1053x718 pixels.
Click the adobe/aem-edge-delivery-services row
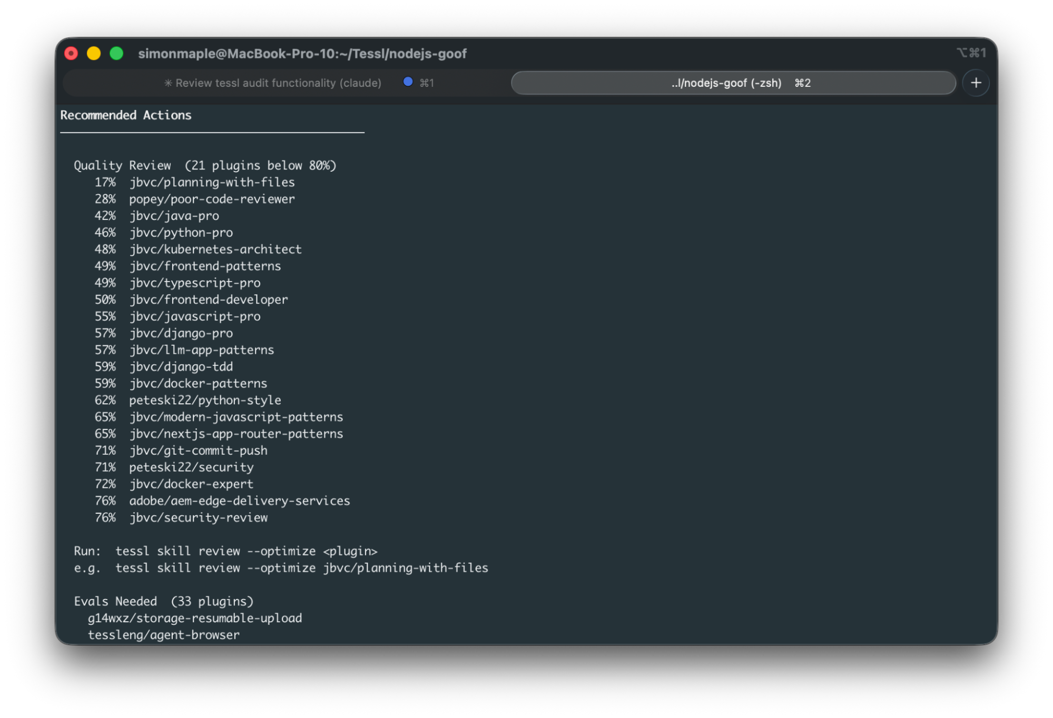pos(222,501)
